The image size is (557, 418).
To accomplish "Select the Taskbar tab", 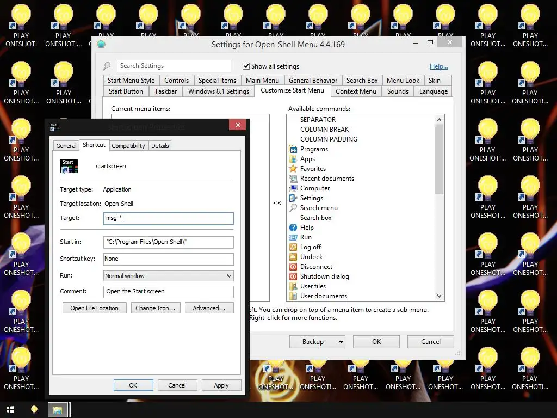I will coord(165,91).
